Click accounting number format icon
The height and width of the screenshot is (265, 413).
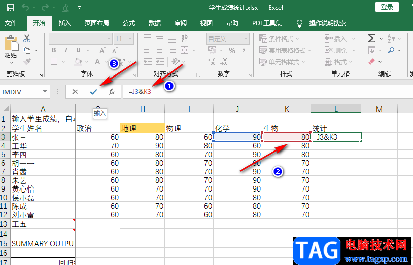(212, 50)
